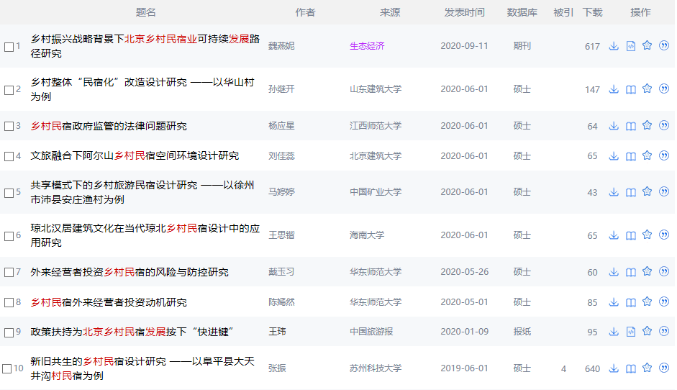The image size is (677, 390).
Task: Tick result 6 checkbox
Action: [x=9, y=236]
